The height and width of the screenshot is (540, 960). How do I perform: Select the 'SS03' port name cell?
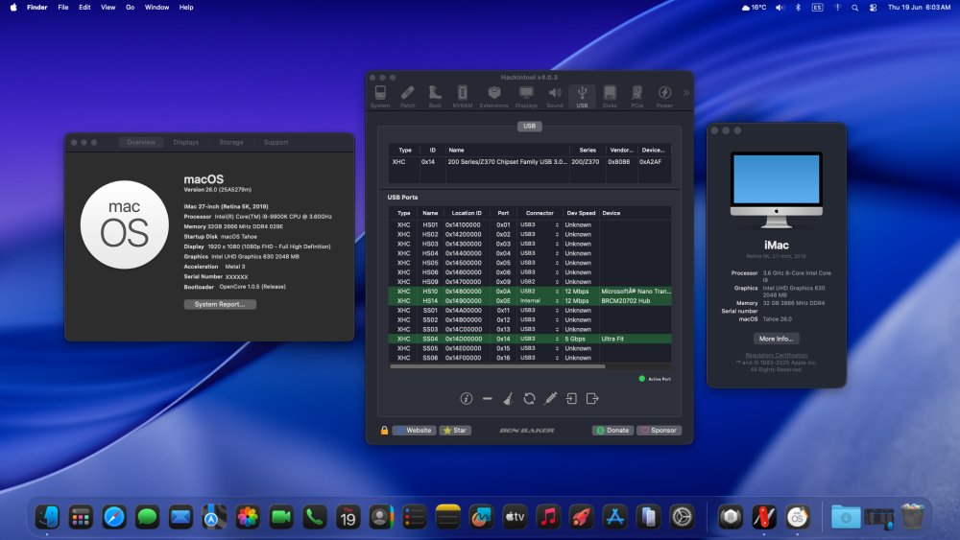430,330
